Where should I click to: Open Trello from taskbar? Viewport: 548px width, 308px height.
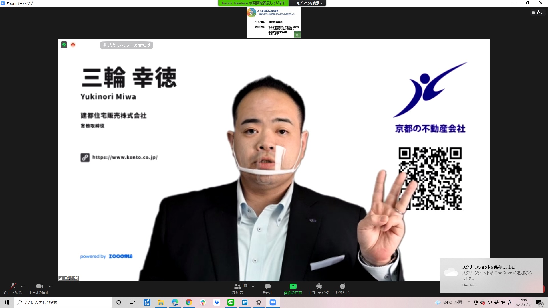pyautogui.click(x=245, y=302)
